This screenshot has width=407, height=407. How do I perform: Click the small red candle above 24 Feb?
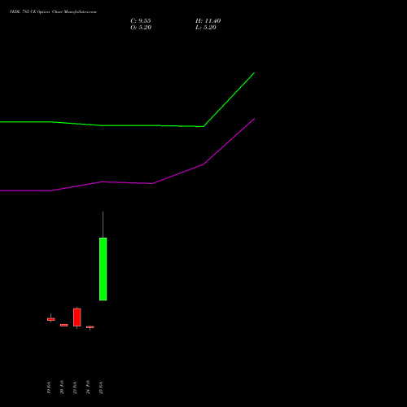pyautogui.click(x=90, y=327)
